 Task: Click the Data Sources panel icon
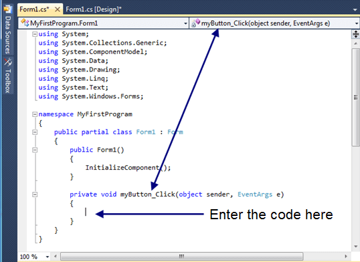(x=7, y=9)
